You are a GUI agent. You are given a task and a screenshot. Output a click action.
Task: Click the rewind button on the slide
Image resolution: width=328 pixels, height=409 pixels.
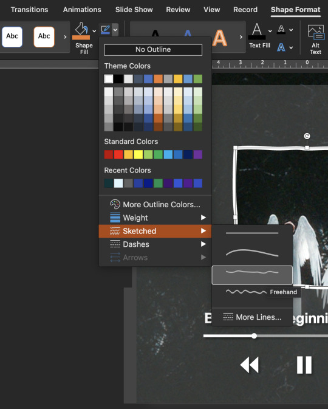(249, 365)
